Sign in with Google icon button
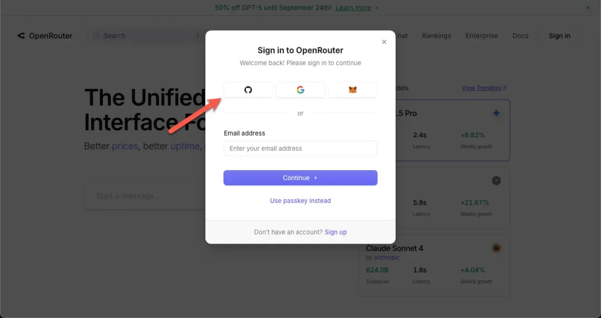Screen dimensions: 601x318 coord(300,90)
